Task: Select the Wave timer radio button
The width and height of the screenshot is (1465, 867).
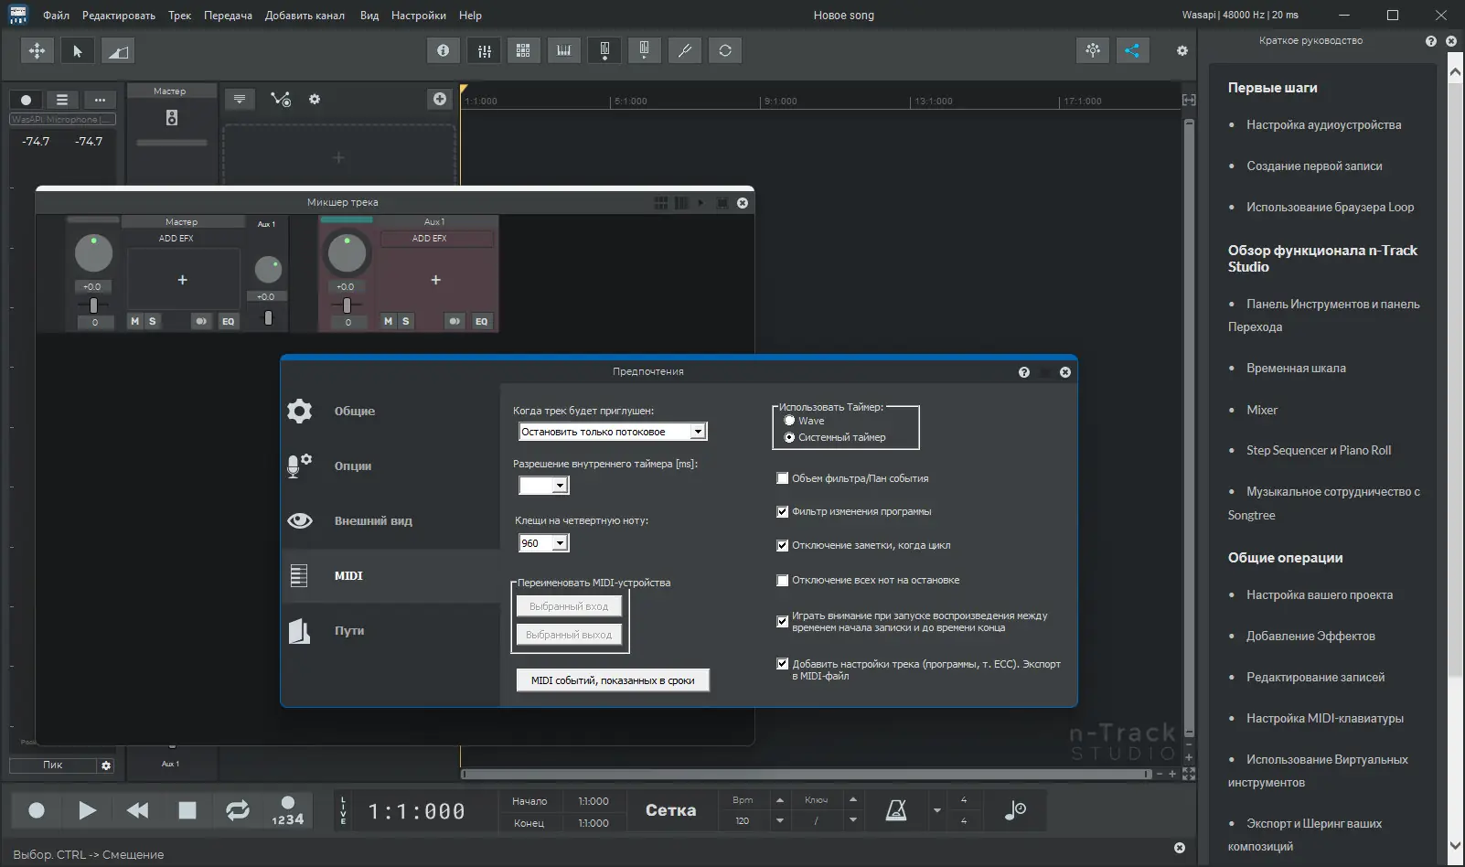Action: 789,421
